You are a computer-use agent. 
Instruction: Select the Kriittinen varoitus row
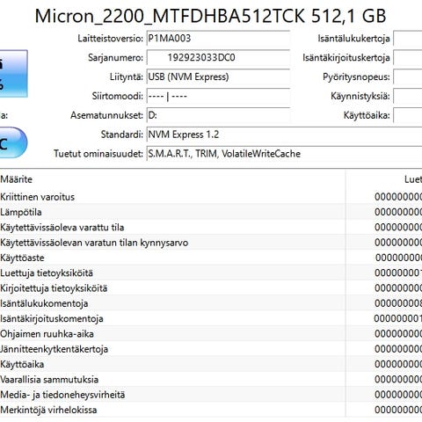click(x=211, y=197)
